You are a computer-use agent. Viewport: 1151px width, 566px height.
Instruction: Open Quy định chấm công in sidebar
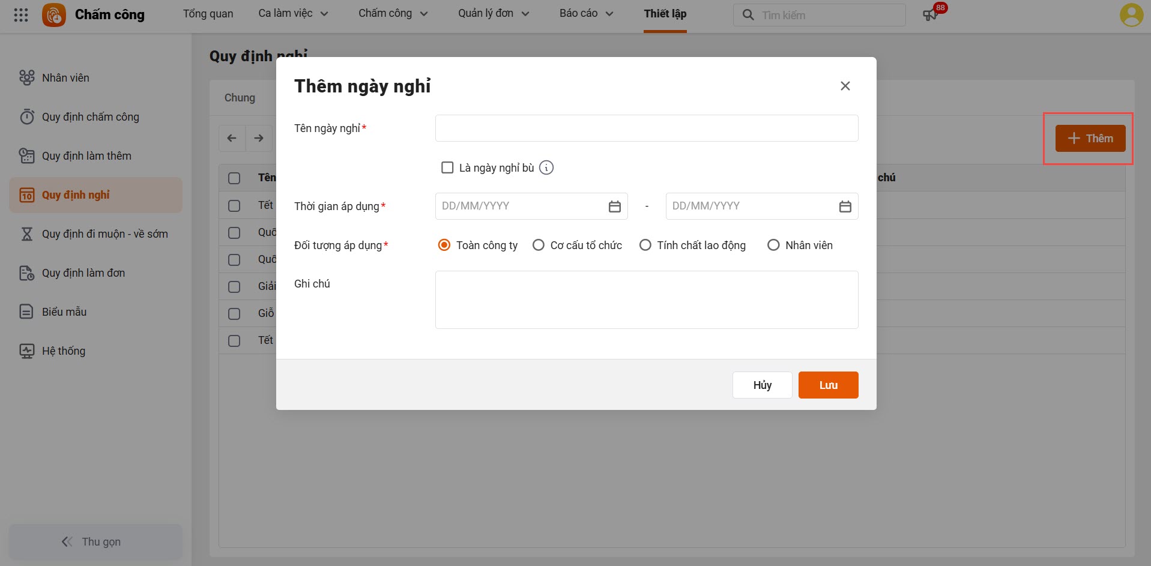(x=90, y=117)
